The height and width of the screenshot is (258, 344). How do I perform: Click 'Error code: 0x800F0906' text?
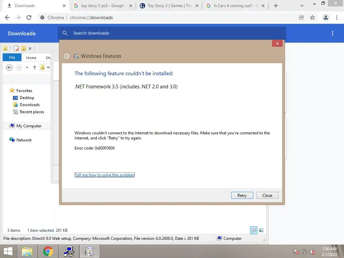coord(94,148)
